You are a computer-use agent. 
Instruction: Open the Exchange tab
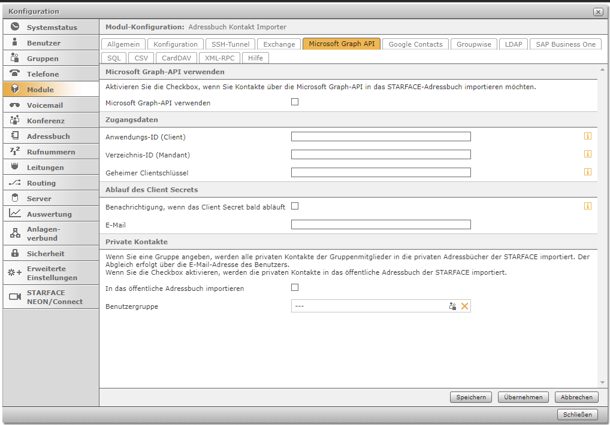(x=279, y=44)
